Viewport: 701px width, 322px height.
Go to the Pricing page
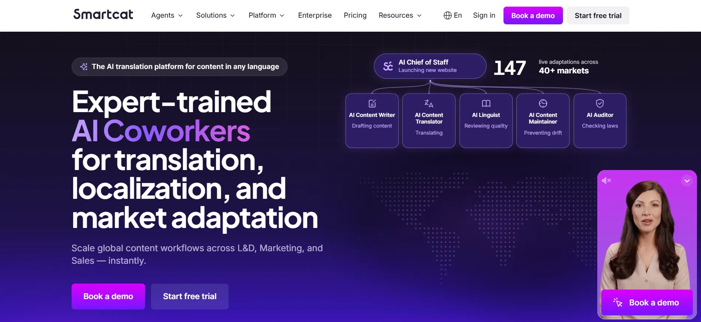pyautogui.click(x=355, y=15)
